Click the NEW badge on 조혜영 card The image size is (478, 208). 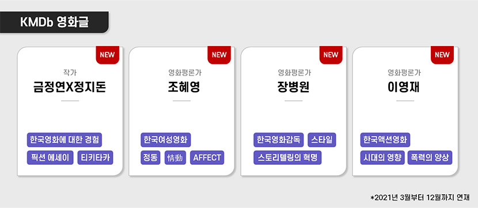tap(219, 55)
